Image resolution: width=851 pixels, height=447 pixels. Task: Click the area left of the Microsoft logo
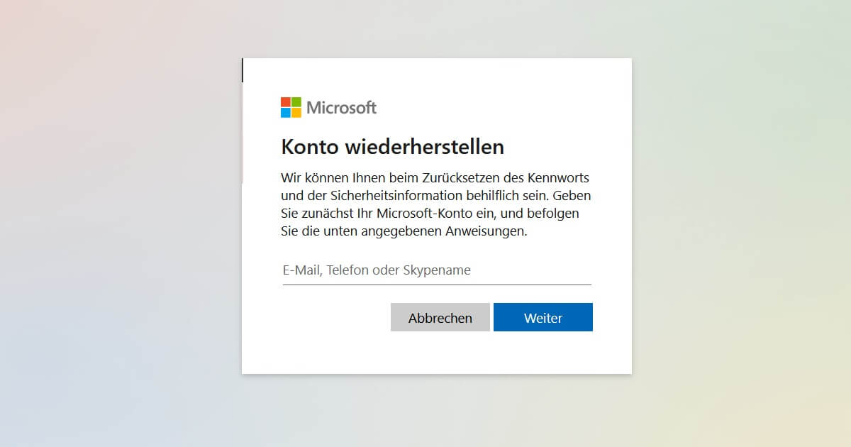(262, 108)
